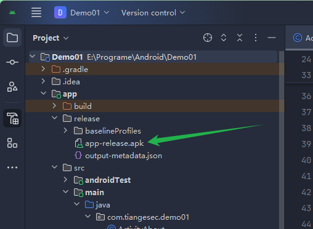The image size is (313, 229).
Task: Select the .idea folder row
Action: 153,81
